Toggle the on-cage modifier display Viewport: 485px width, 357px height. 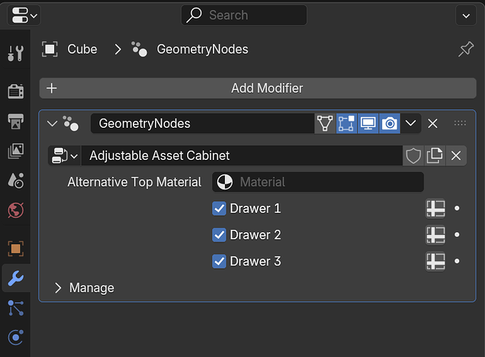coord(325,124)
